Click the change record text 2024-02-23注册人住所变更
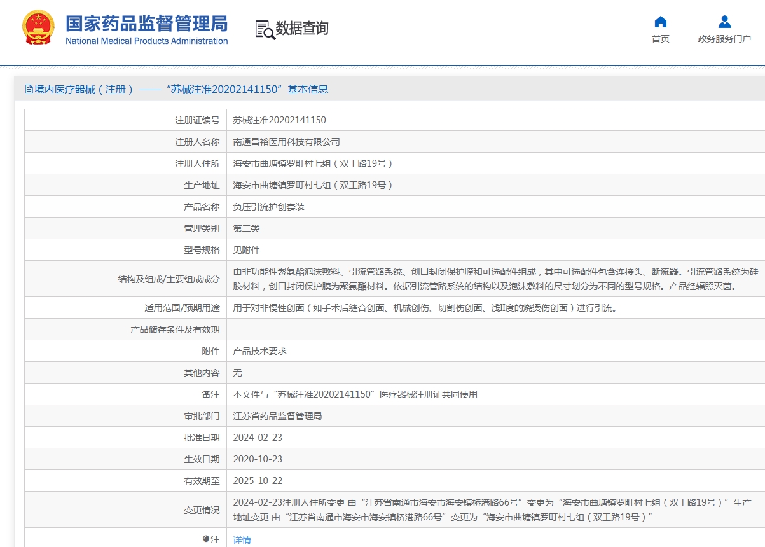 (492, 510)
